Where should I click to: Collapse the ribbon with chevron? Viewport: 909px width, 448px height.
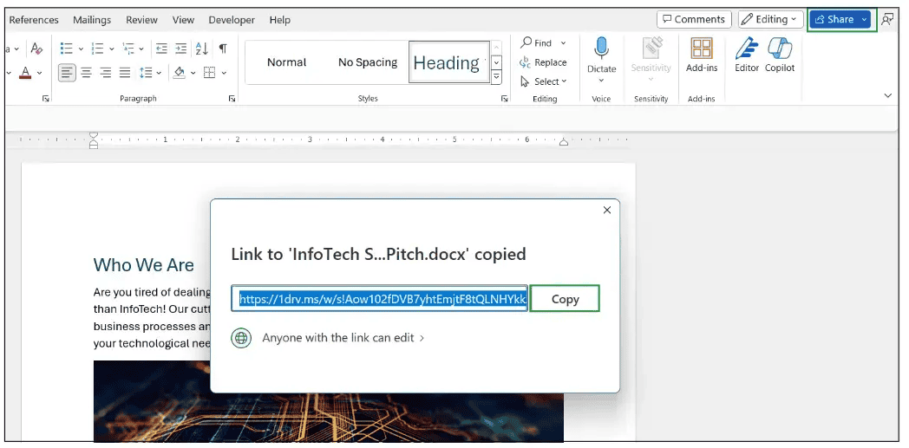888,95
